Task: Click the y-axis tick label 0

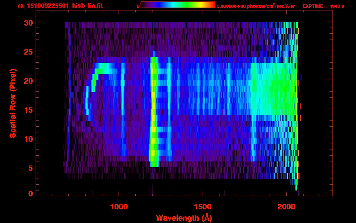Action: [x=30, y=193]
